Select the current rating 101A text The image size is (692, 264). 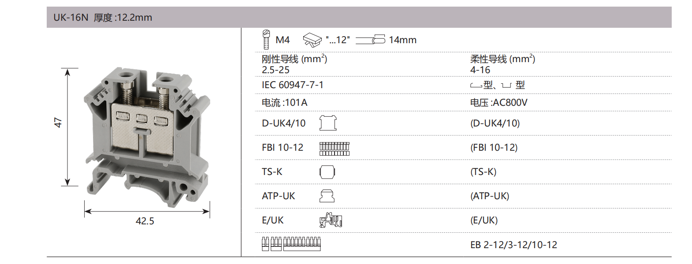pyautogui.click(x=284, y=103)
